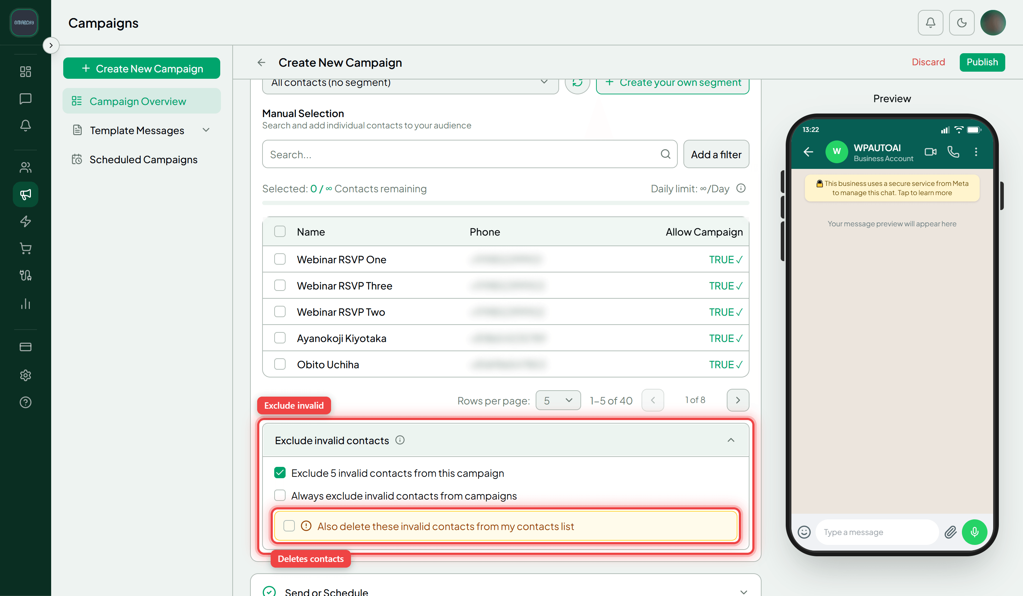Open the help question mark icon
The width and height of the screenshot is (1023, 596).
pyautogui.click(x=26, y=402)
